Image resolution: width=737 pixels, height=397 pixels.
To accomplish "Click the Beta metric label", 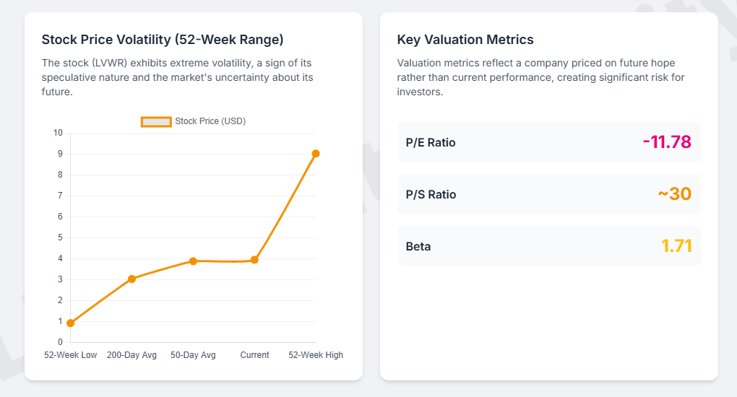I will (418, 246).
